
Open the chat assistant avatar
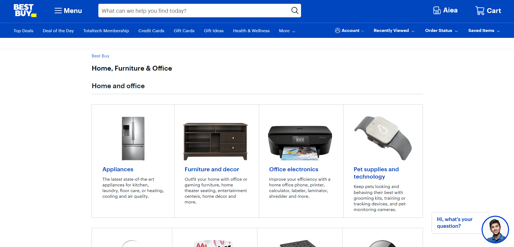point(495,229)
